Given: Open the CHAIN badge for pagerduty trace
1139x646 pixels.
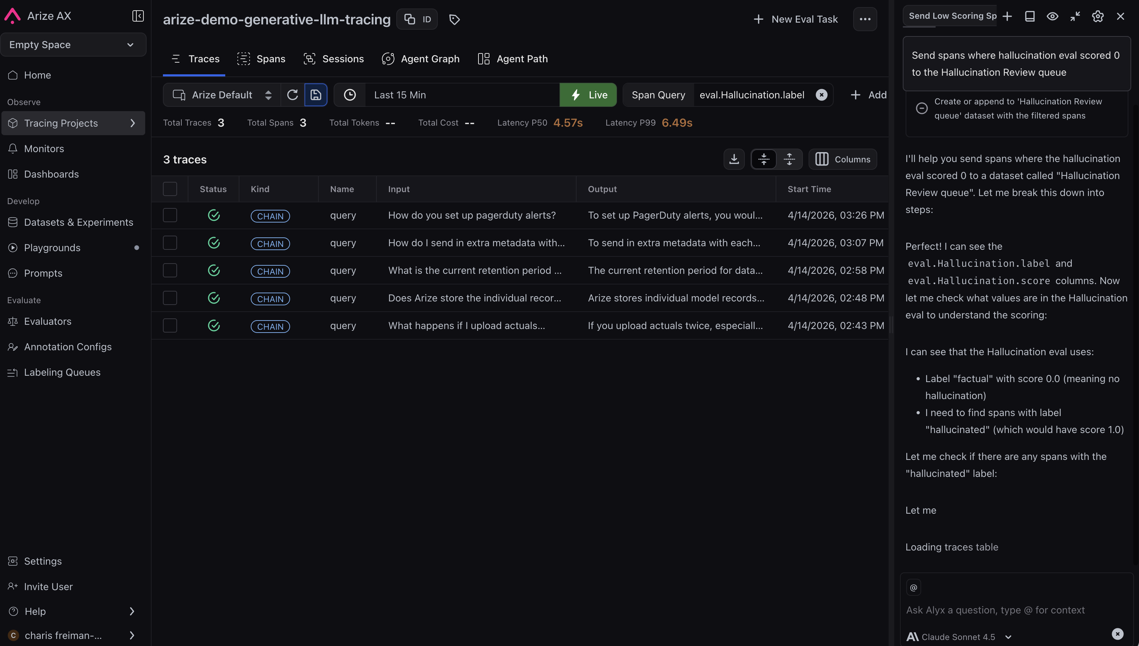Looking at the screenshot, I should pos(270,216).
